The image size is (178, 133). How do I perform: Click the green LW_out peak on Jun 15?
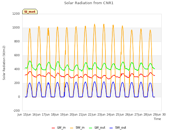30,61
